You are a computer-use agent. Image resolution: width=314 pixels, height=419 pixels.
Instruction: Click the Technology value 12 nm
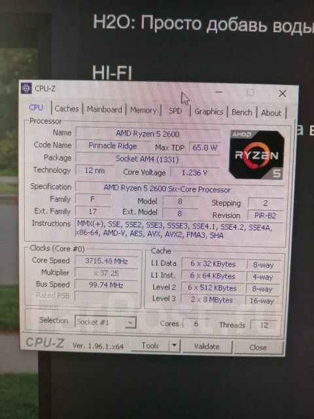pos(94,170)
